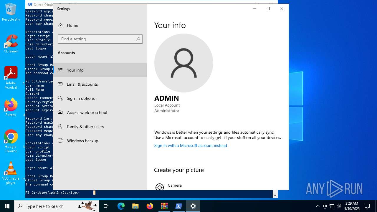The image size is (377, 212).
Task: Click the Access work or school briefcase icon
Action: 60,112
